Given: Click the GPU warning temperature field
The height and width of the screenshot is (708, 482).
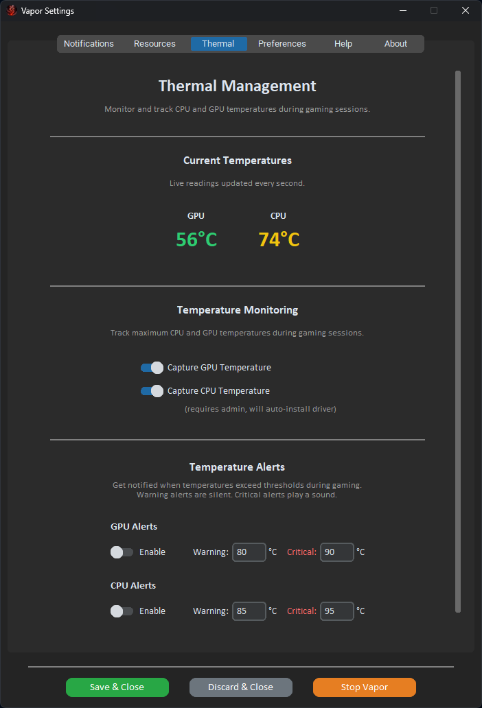Looking at the screenshot, I should 249,552.
